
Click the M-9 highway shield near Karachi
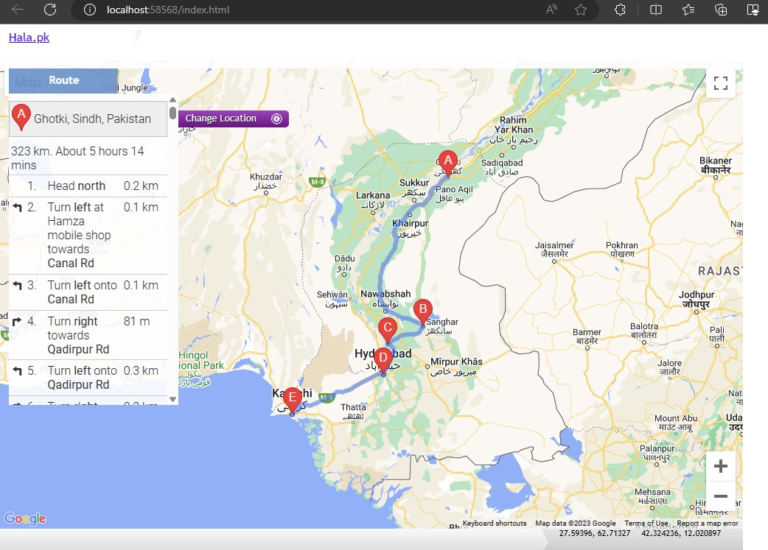tap(327, 398)
